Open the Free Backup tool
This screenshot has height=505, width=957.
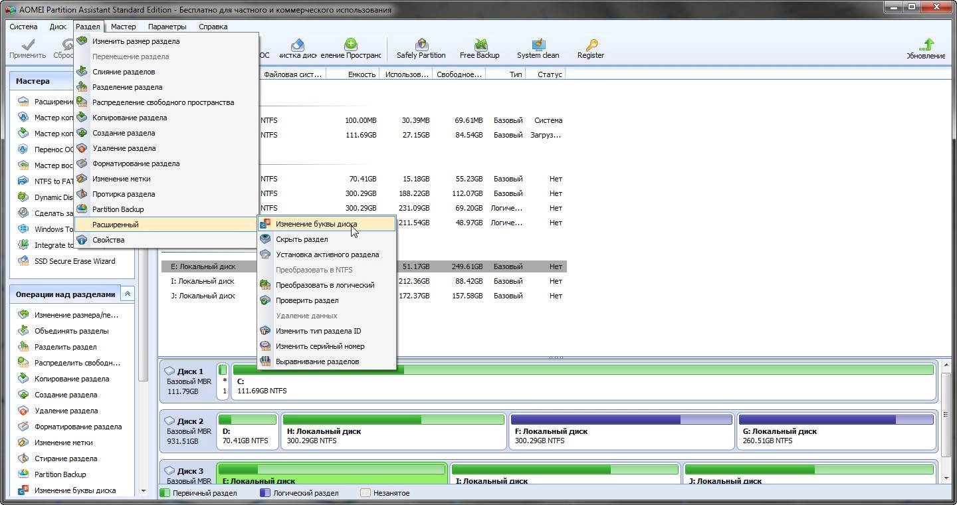click(x=479, y=49)
